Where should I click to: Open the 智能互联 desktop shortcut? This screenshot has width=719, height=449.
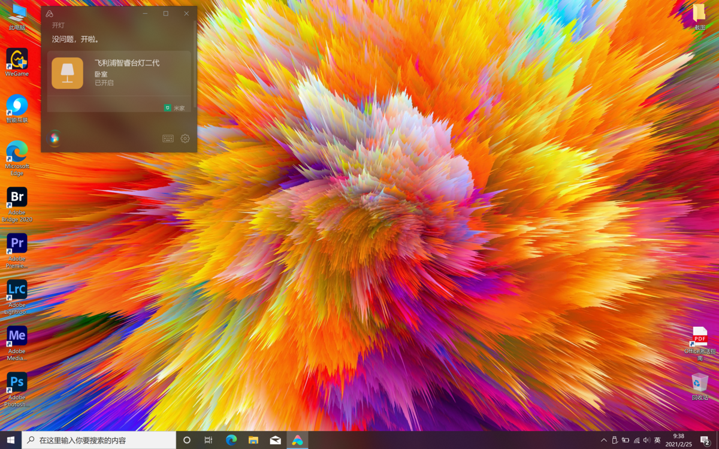(17, 109)
